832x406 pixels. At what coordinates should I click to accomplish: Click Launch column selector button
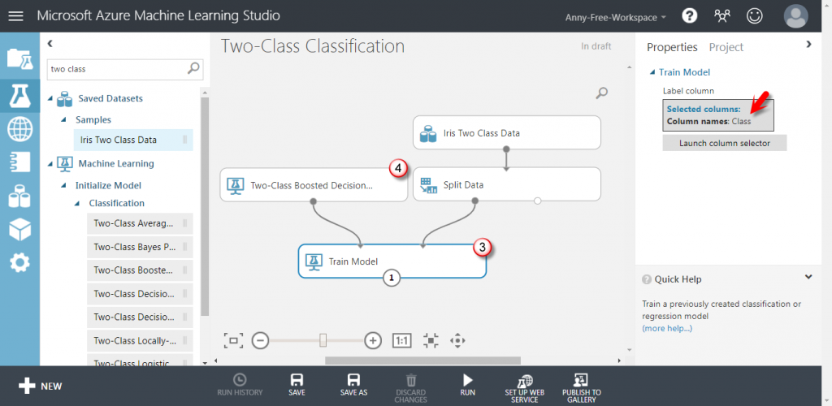(x=724, y=143)
